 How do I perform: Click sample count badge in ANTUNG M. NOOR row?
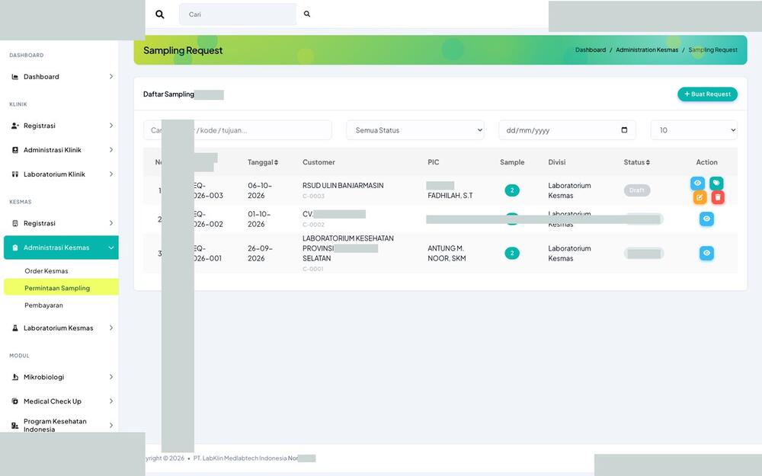(x=512, y=253)
